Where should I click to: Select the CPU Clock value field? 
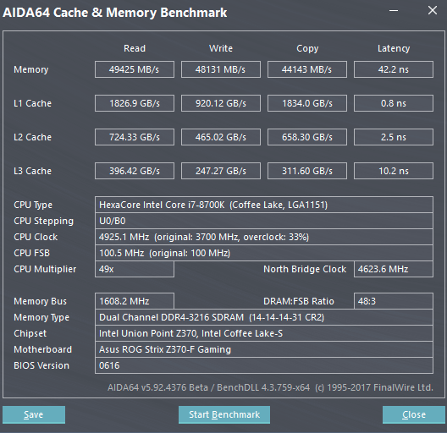(264, 237)
